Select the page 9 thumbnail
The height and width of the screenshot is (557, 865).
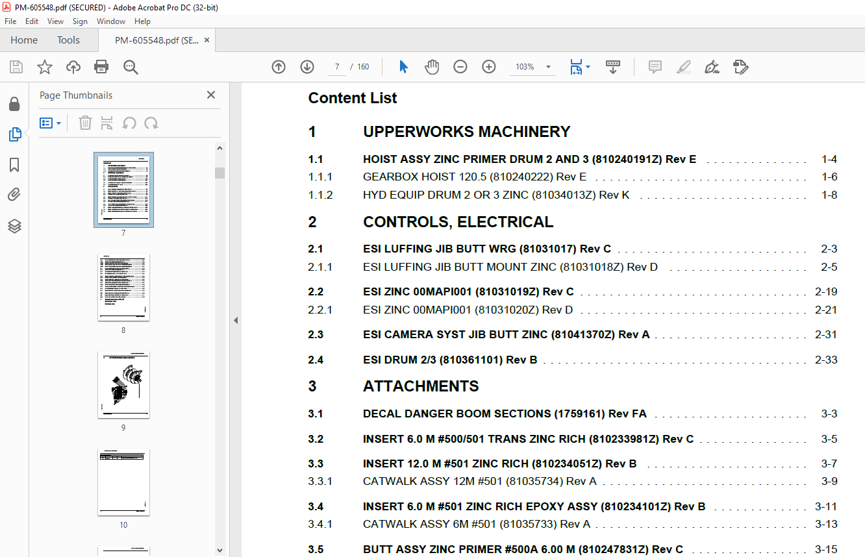click(x=123, y=384)
